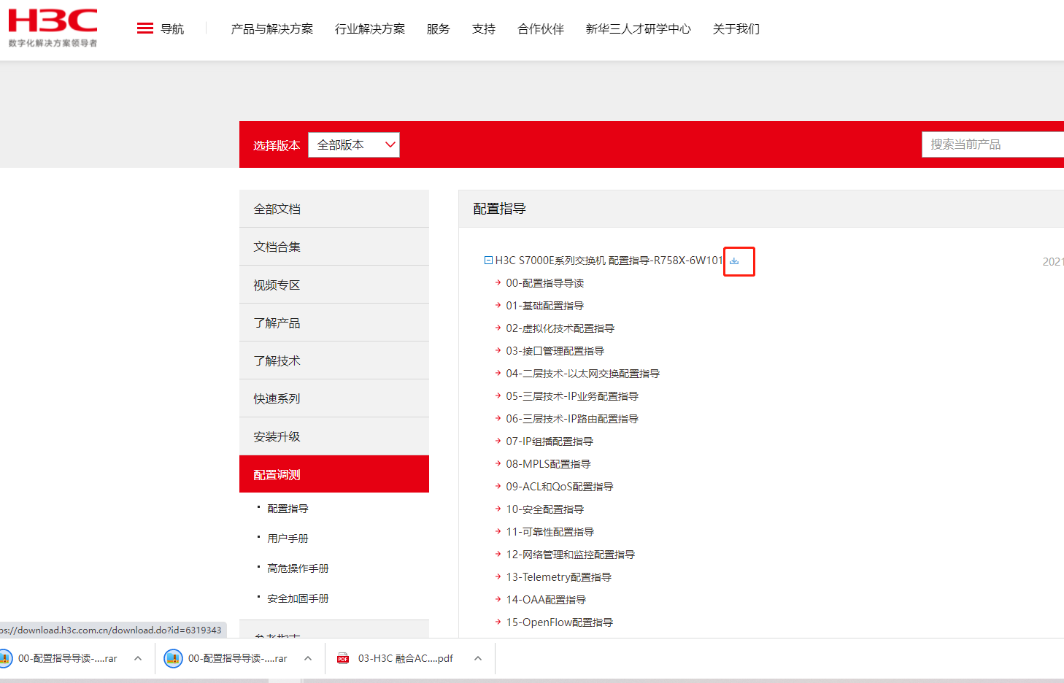Open 11-可靠性配置指导 document link
The image size is (1064, 683).
click(550, 532)
